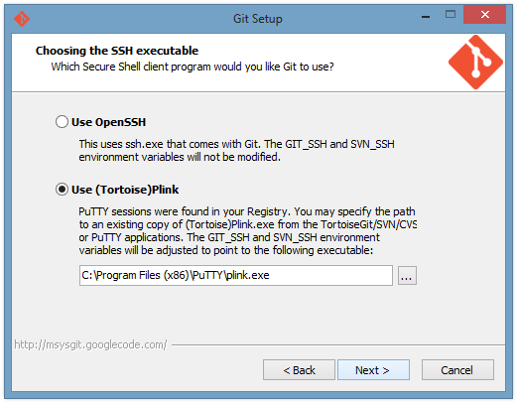This screenshot has width=517, height=403.
Task: Click the large Git logo in header
Action: (x=475, y=63)
